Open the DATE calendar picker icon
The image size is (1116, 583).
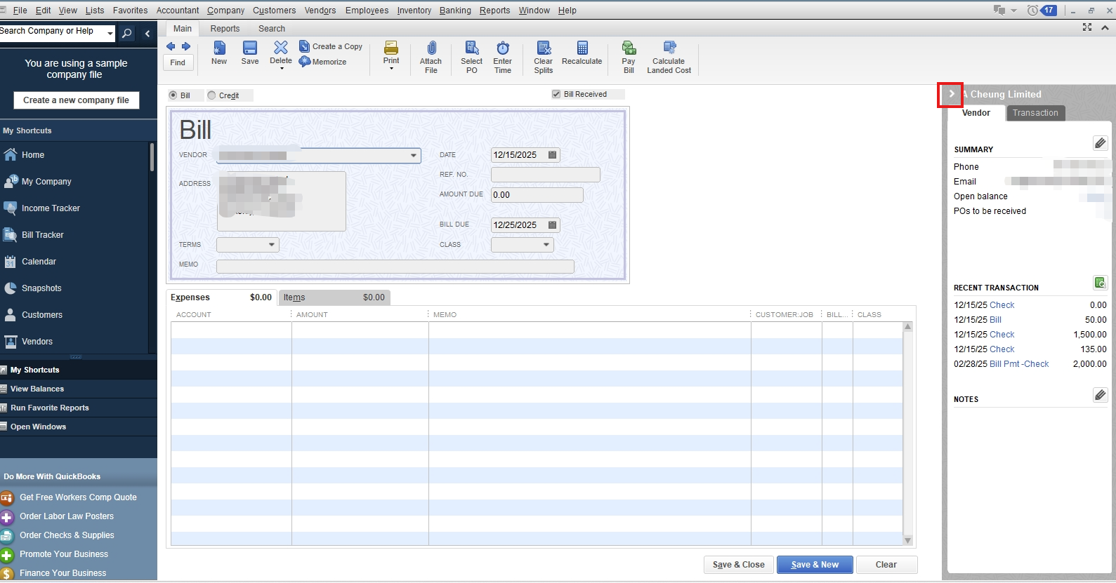[552, 155]
